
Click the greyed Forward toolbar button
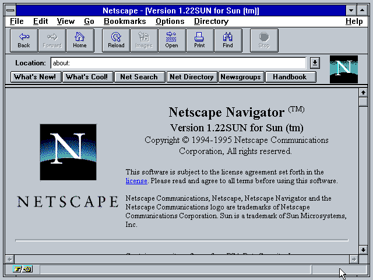point(52,40)
